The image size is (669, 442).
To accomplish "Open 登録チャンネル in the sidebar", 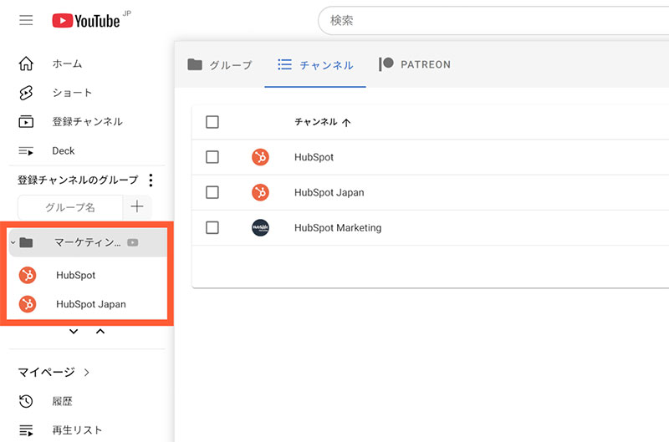I will (87, 122).
